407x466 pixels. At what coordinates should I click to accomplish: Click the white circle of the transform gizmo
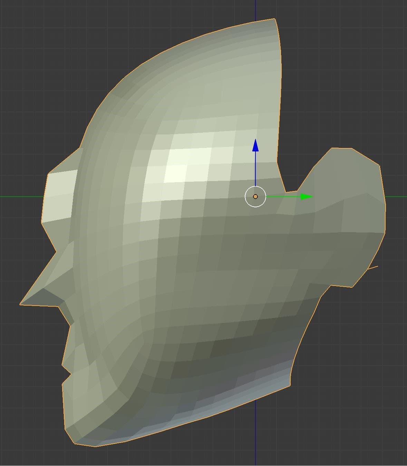(255, 188)
